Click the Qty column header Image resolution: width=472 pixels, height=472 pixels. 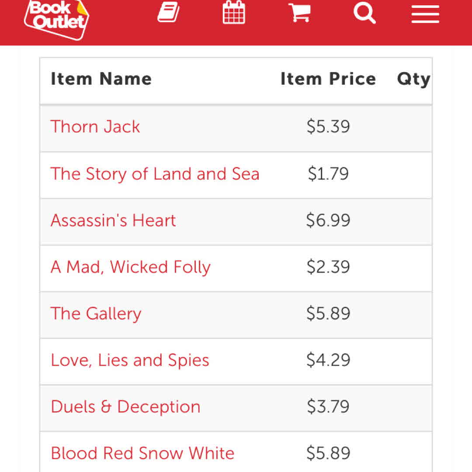pyautogui.click(x=413, y=79)
